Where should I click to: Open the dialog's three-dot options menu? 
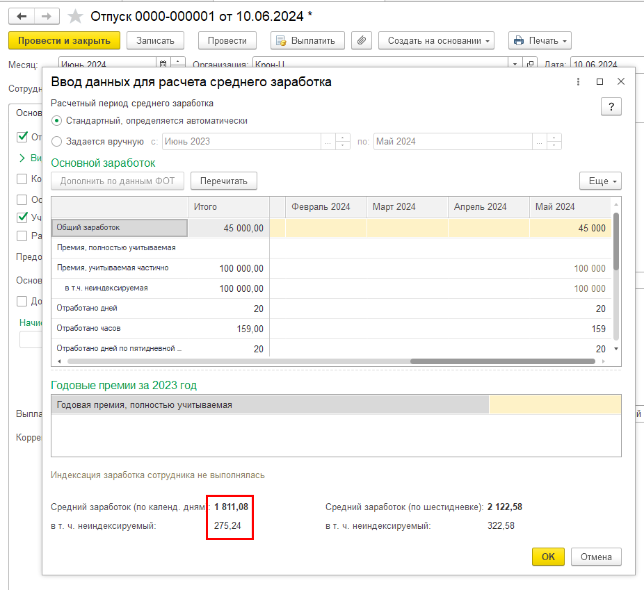(579, 82)
